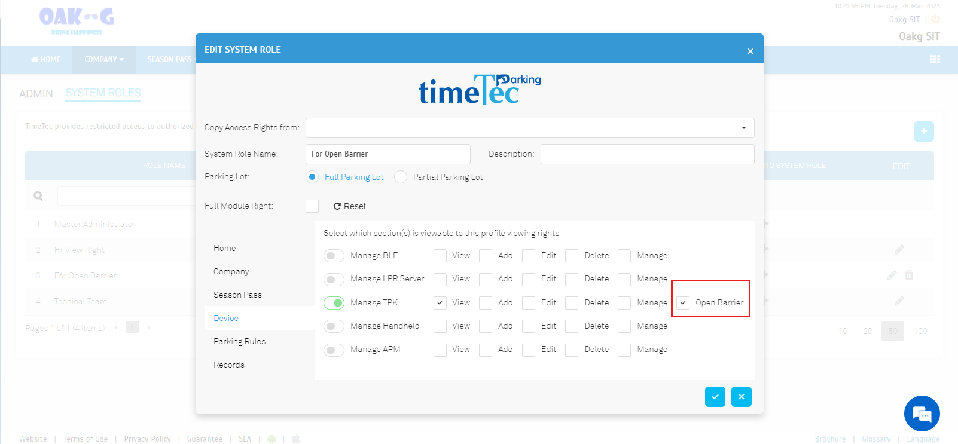The width and height of the screenshot is (958, 444).
Task: Click edit pencil for For Open Barrier row
Action: 892,275
